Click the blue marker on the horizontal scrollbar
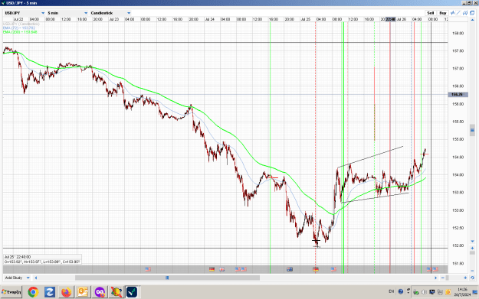Image resolution: width=479 pixels, height=299 pixels. coord(167,278)
